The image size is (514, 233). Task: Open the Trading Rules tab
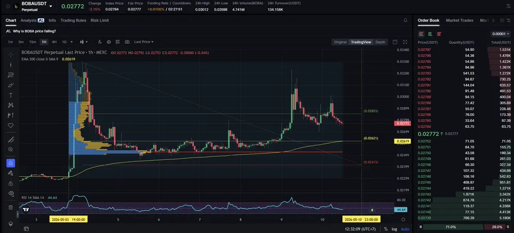click(73, 20)
